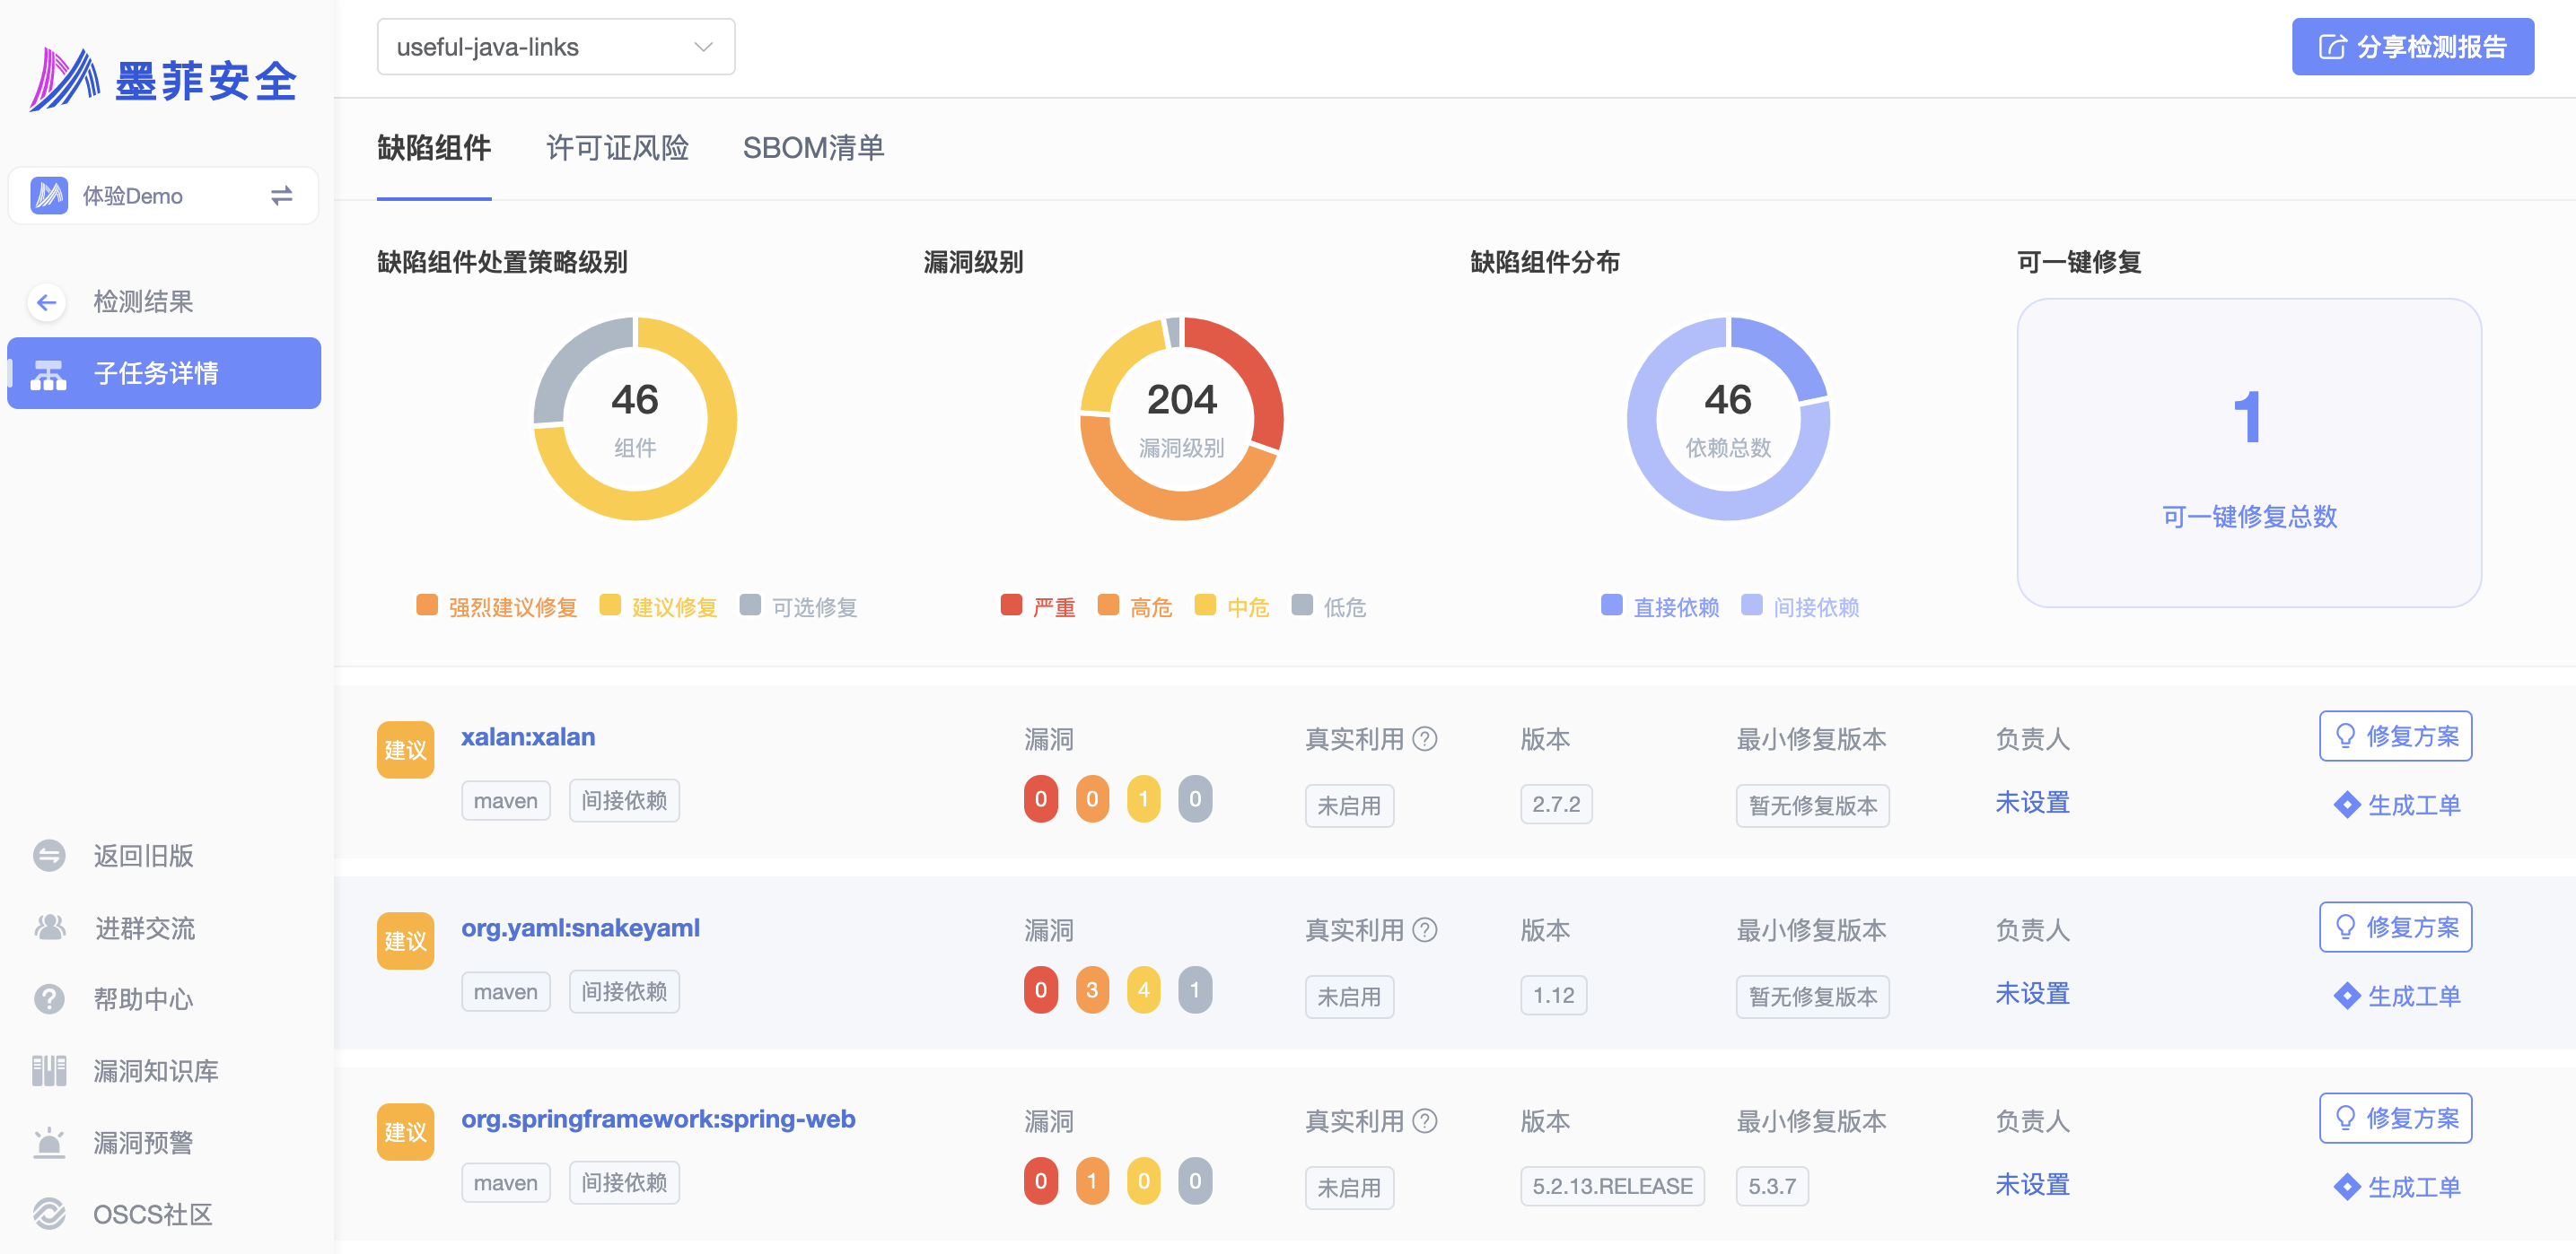Image resolution: width=2576 pixels, height=1254 pixels.
Task: Click the workspace switch arrows beside 体验Demo
Action: click(281, 196)
